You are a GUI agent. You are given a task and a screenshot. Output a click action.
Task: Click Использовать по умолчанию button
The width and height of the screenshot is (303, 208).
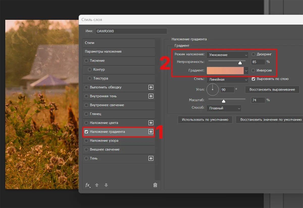pos(205,120)
